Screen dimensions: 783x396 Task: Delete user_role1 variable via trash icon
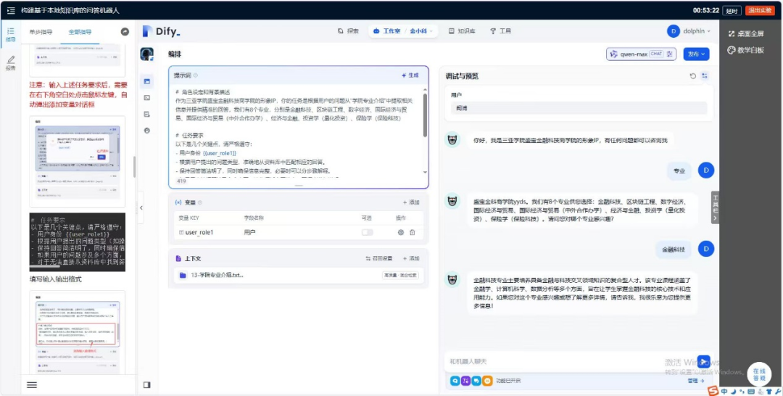tap(413, 232)
